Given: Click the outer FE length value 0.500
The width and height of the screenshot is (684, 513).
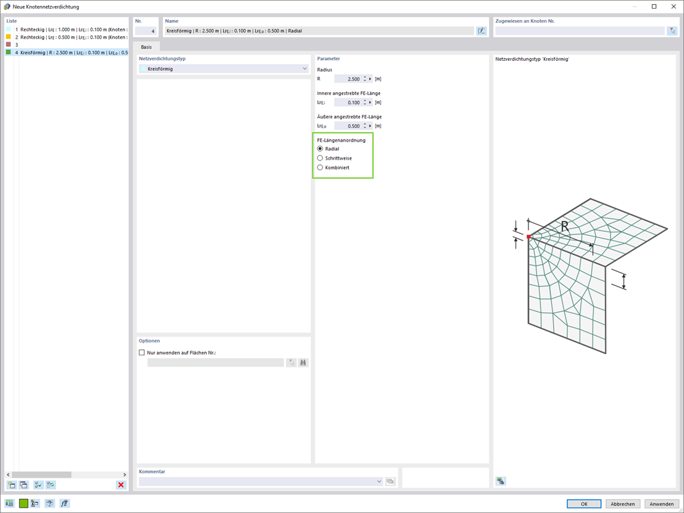Looking at the screenshot, I should pyautogui.click(x=348, y=126).
